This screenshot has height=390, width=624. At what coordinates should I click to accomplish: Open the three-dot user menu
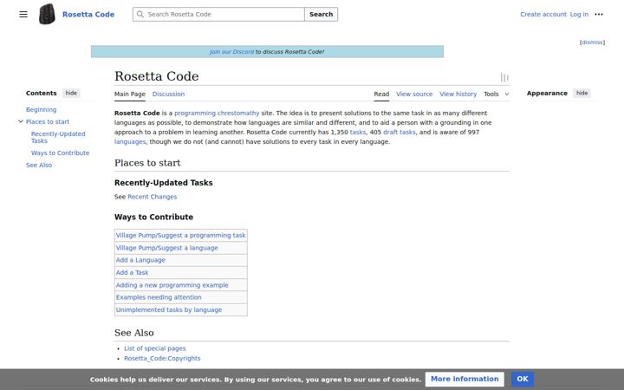pyautogui.click(x=599, y=15)
